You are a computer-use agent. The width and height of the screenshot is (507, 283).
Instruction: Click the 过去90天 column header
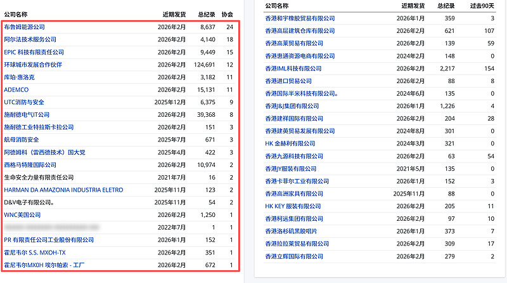(x=482, y=6)
